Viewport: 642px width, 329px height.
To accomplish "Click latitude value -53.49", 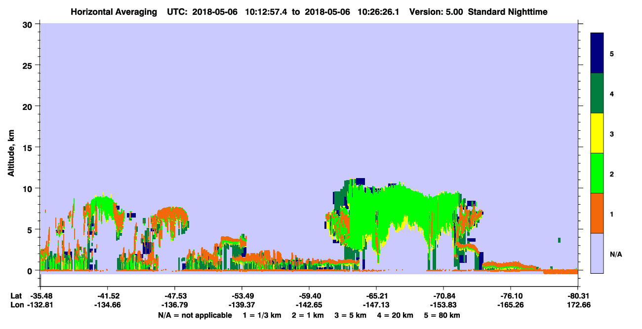I will coord(241,296).
